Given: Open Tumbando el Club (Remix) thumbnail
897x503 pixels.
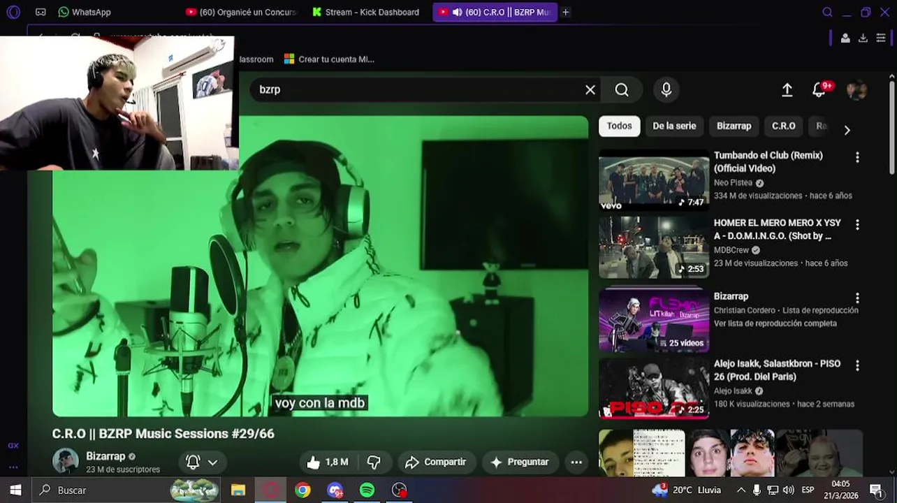Looking at the screenshot, I should [x=654, y=180].
